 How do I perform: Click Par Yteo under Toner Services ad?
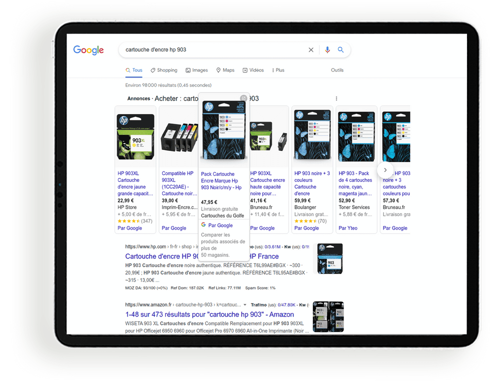pos(348,228)
